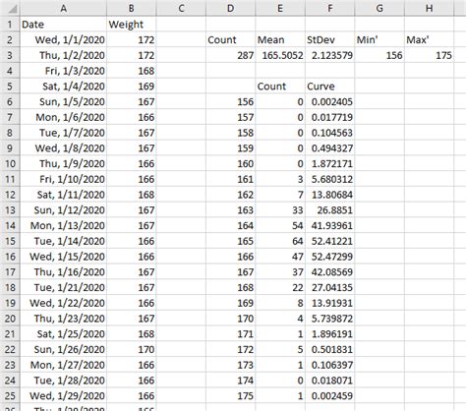Click the Count label in column D
The width and height of the screenshot is (466, 411).
230,39
